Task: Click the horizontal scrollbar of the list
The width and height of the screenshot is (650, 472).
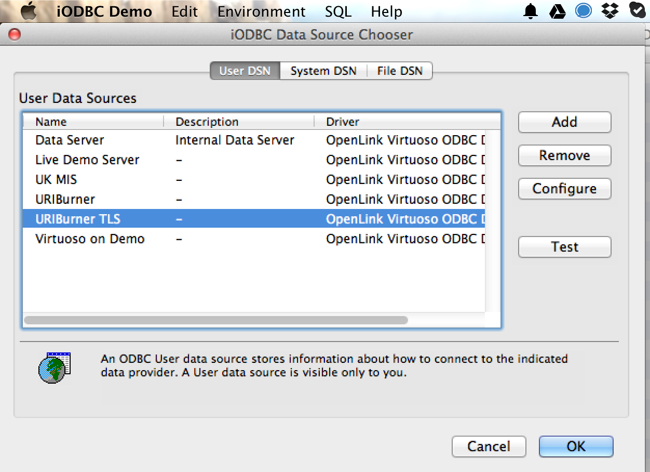Action: [216, 320]
